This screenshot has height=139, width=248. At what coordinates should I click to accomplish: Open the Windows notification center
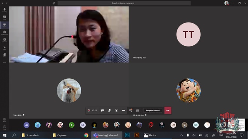(242, 135)
